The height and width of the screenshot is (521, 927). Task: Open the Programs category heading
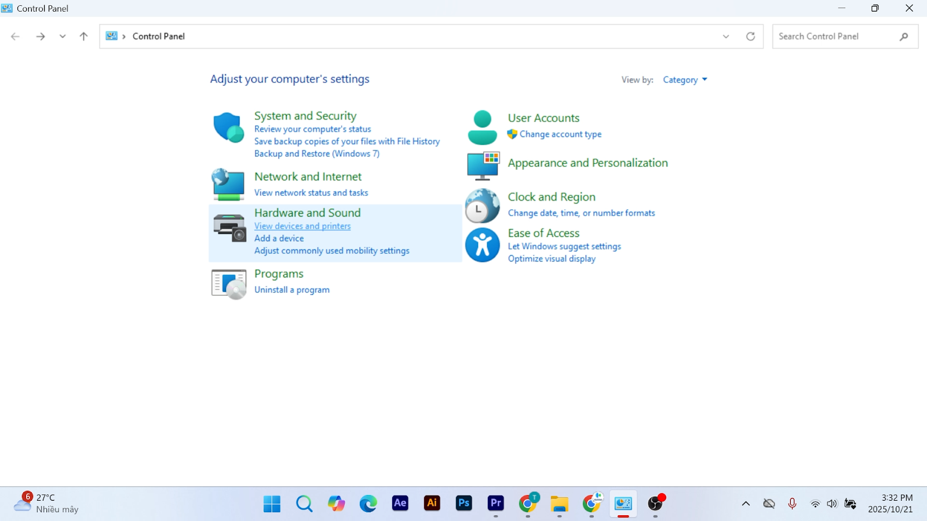pos(279,274)
